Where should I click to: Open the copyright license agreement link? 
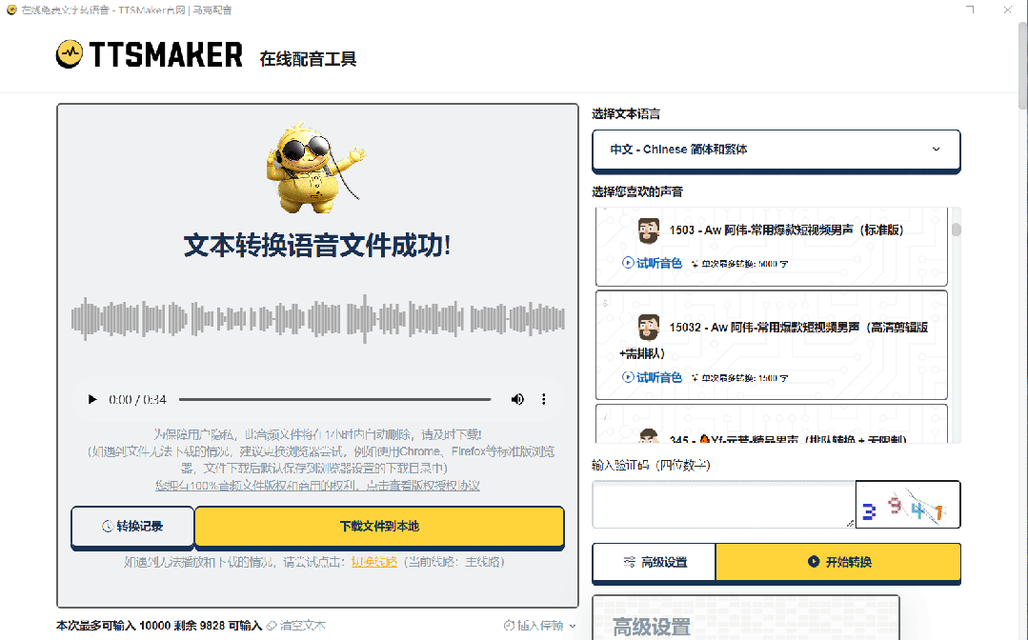pos(317,486)
